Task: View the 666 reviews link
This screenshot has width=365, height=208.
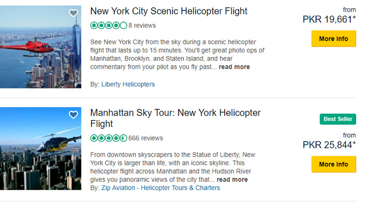Action: [145, 138]
